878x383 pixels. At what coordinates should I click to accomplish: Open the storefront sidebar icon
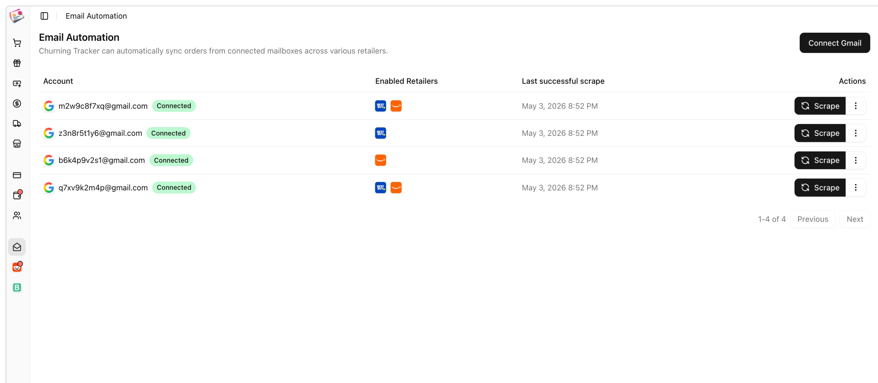point(17,143)
